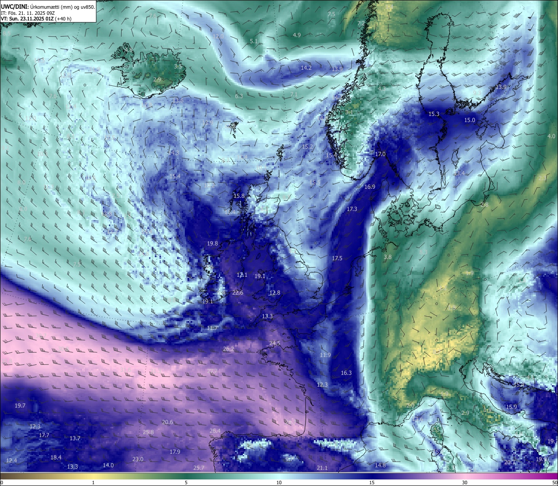Click the value label 4.9

297,35
